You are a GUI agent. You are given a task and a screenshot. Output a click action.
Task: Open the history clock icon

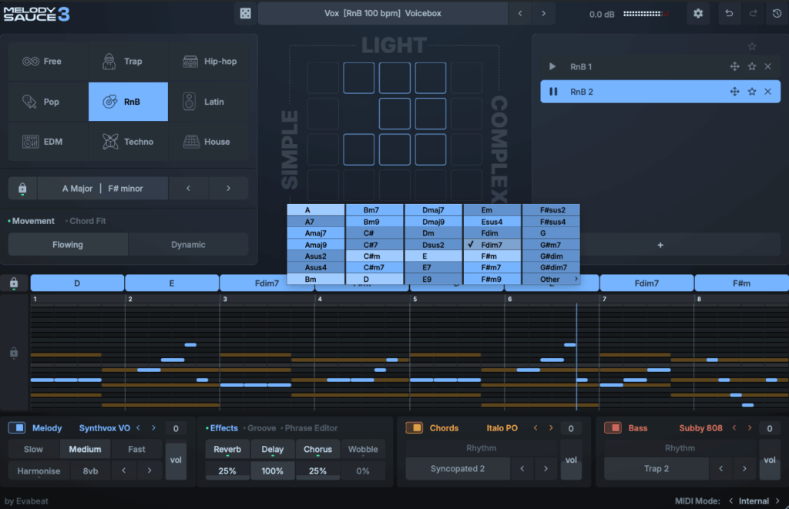coord(777,14)
